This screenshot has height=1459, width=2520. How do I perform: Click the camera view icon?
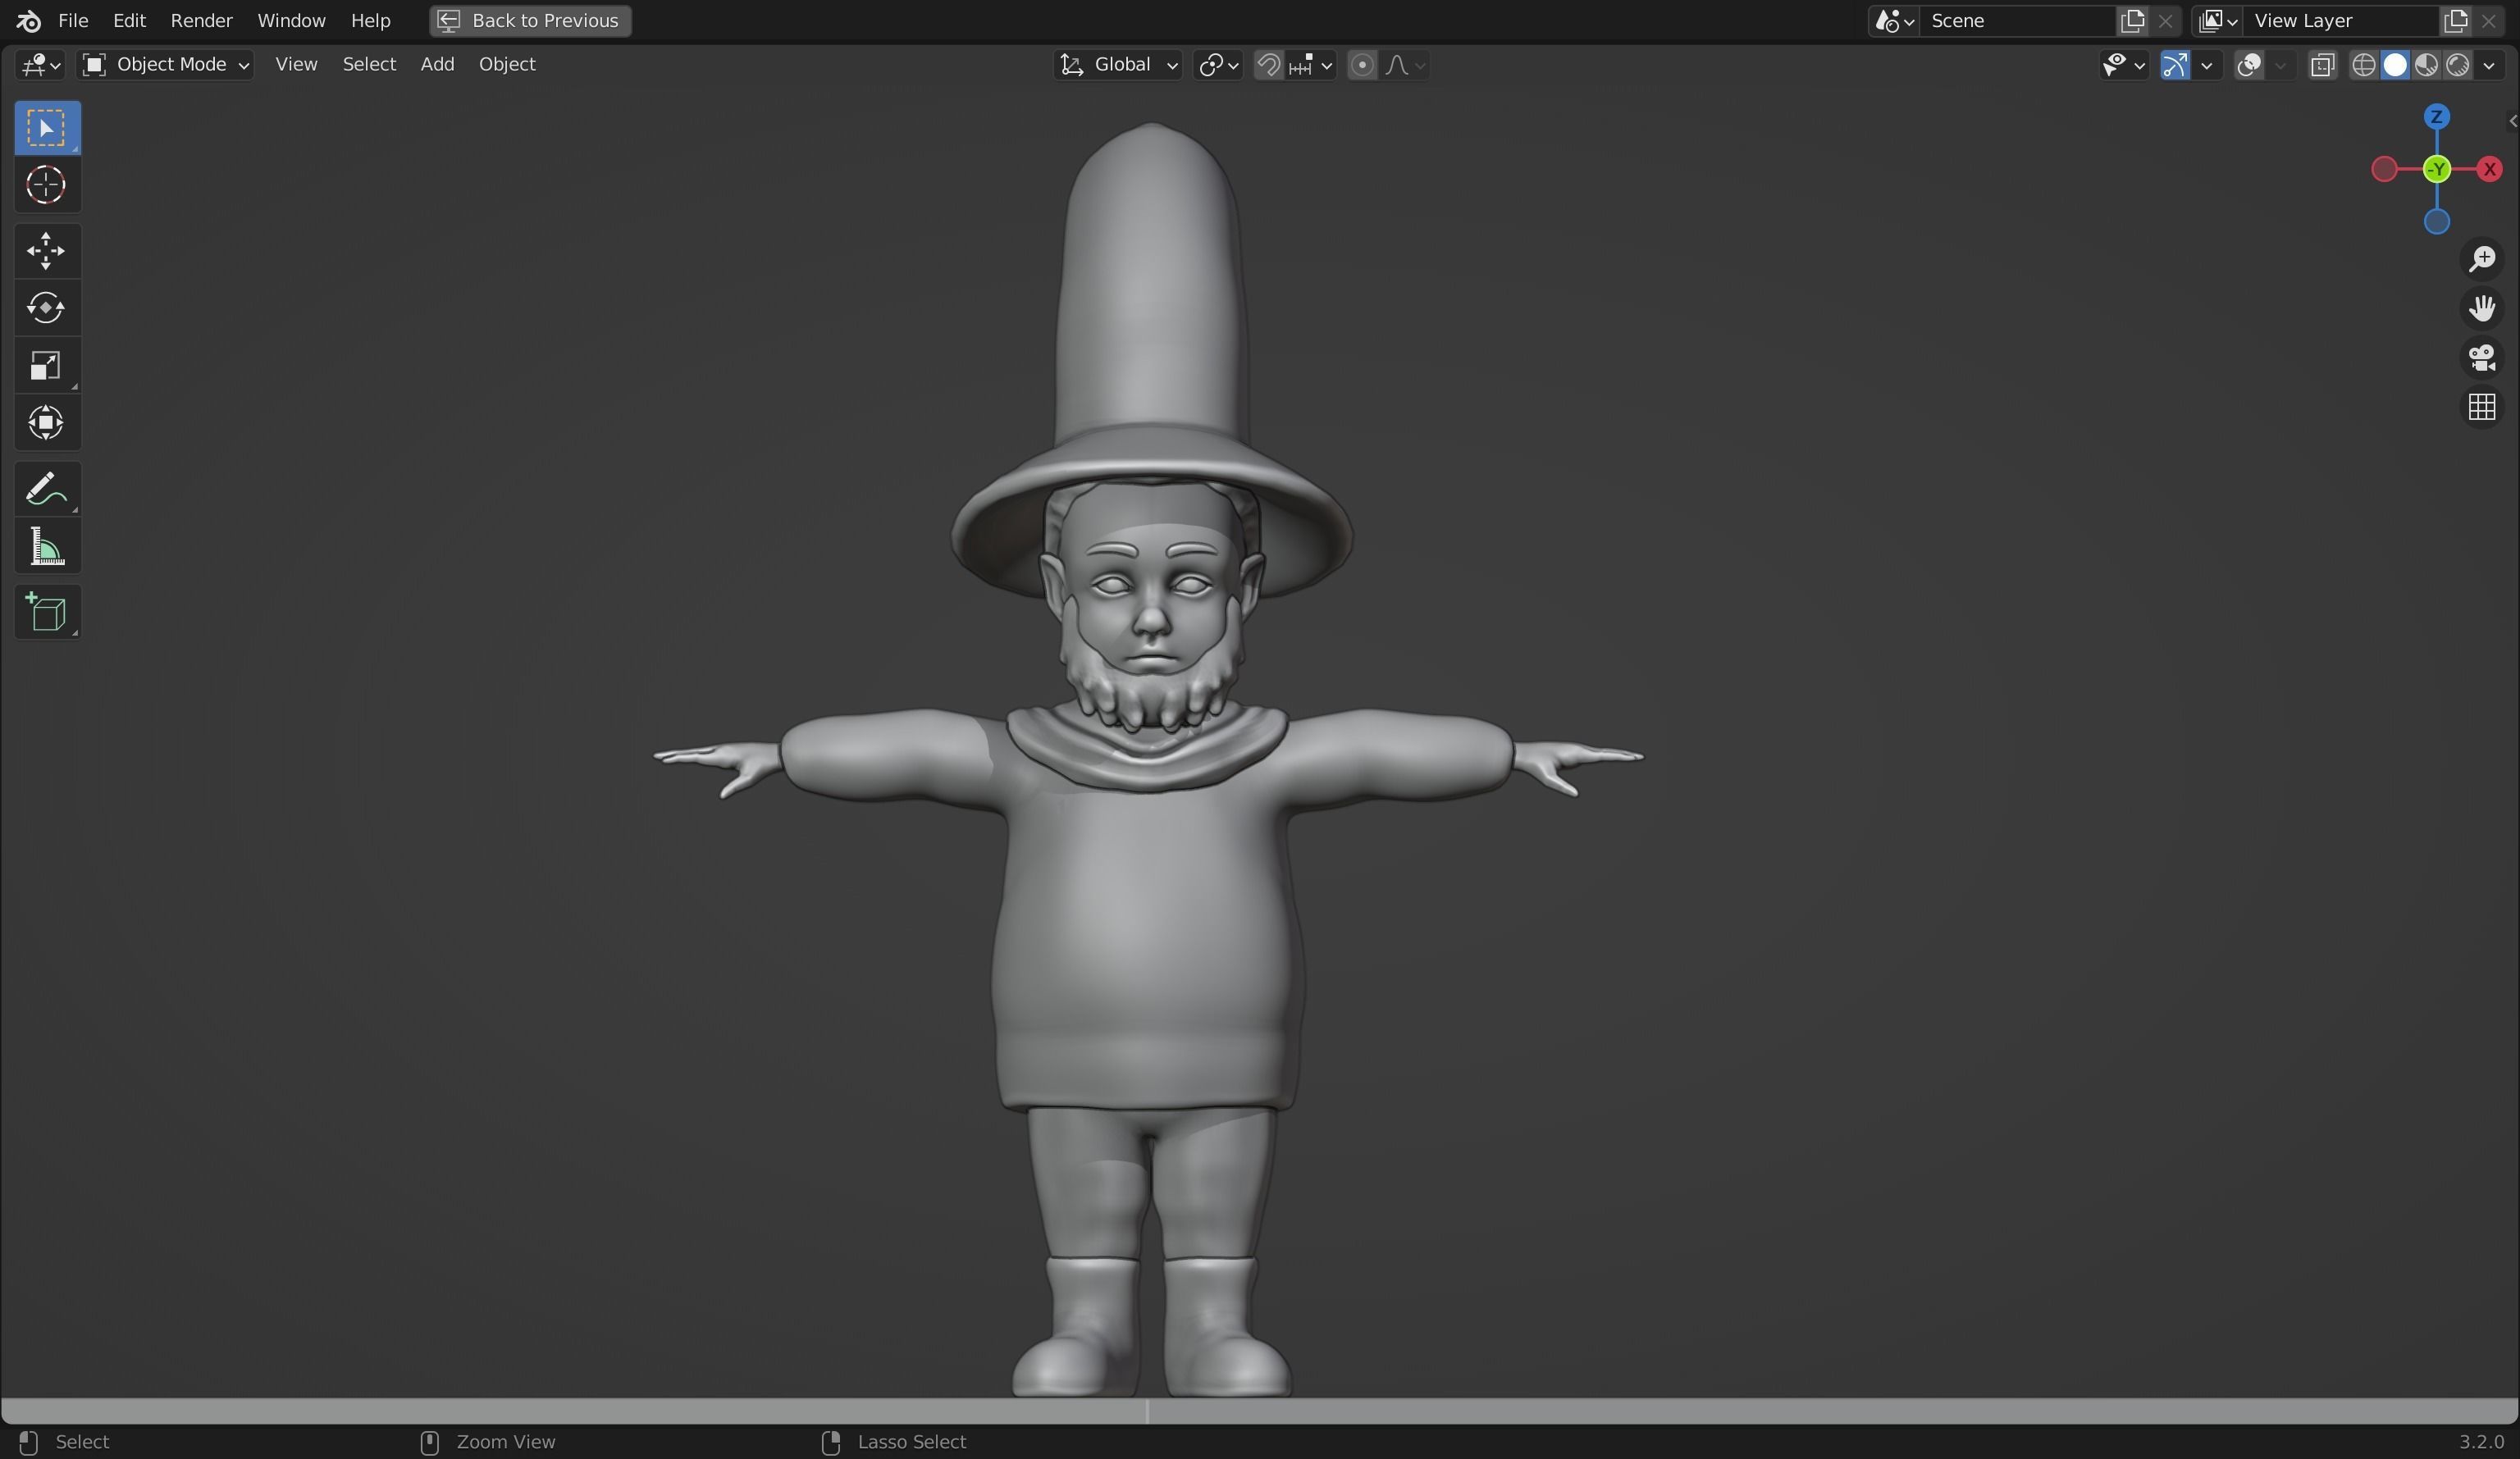2482,358
